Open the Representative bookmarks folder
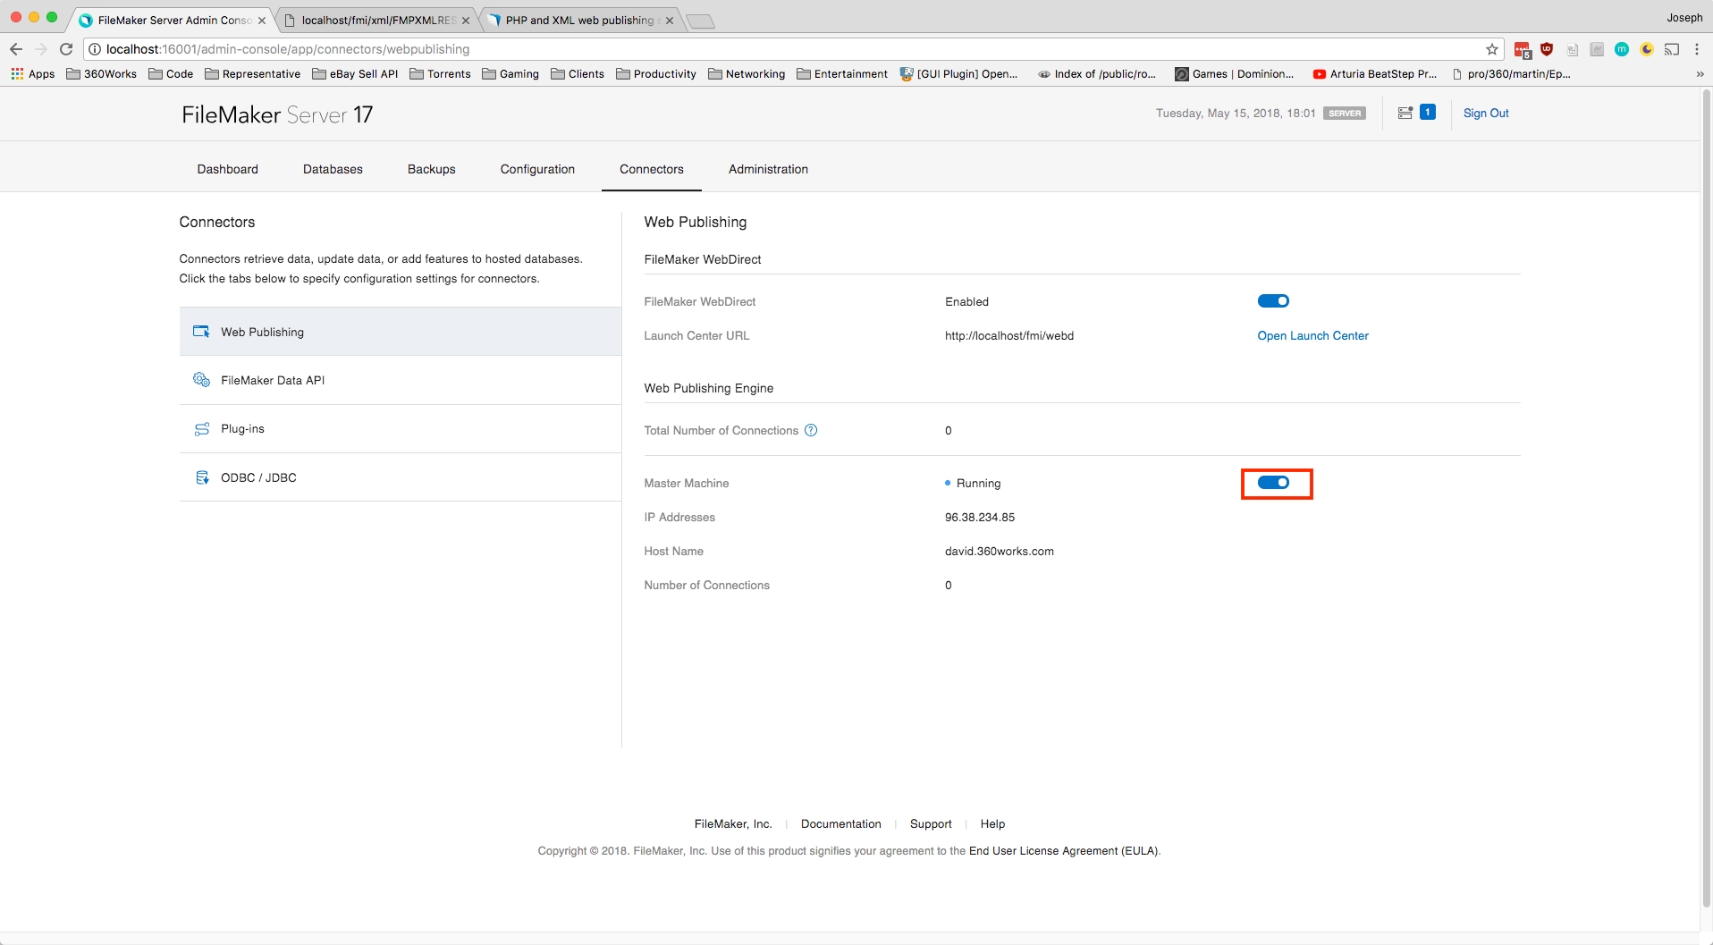Viewport: 1713px width, 945px height. (253, 74)
